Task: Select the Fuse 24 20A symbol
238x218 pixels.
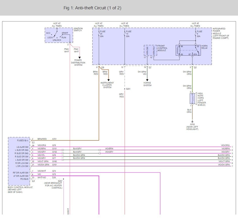Action: [x=99, y=34]
